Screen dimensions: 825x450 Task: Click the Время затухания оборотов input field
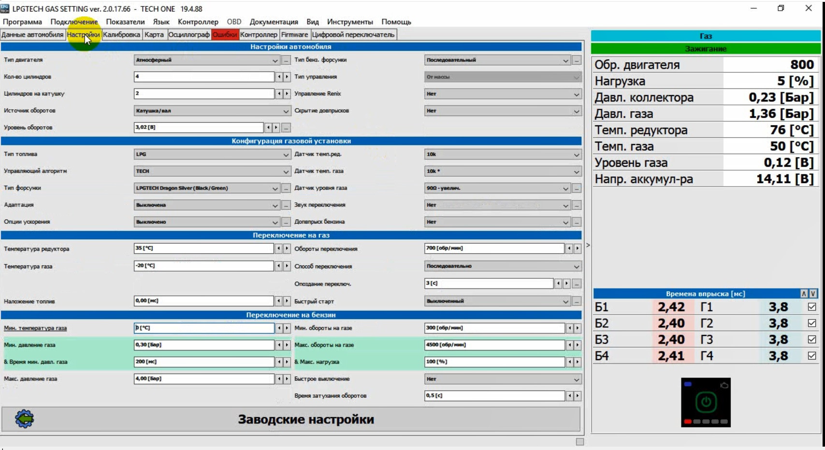click(494, 396)
